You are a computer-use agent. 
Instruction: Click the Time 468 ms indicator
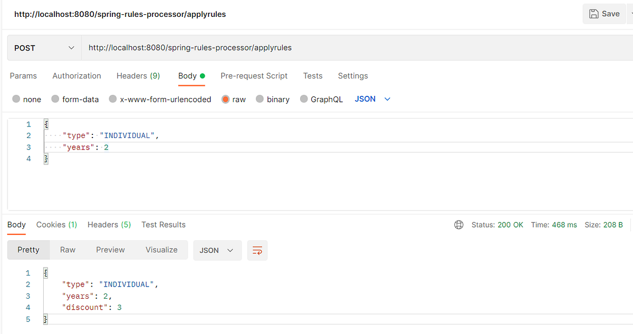553,224
